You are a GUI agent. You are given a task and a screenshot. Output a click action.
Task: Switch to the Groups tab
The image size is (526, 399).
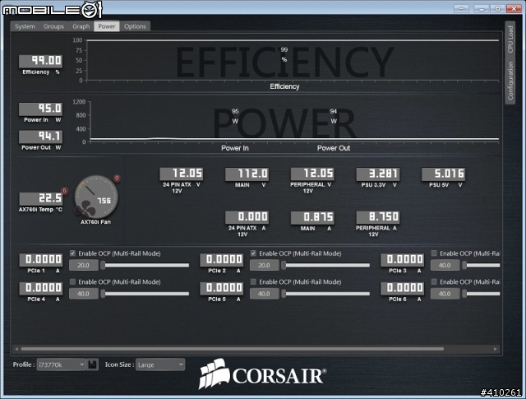pyautogui.click(x=53, y=26)
